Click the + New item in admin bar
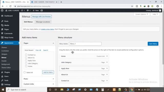 click(36, 10)
